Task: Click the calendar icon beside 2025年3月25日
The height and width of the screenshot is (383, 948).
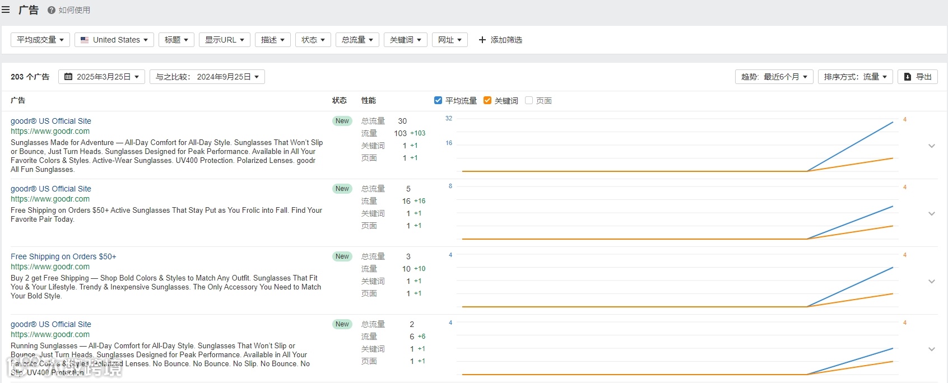Action: point(68,77)
